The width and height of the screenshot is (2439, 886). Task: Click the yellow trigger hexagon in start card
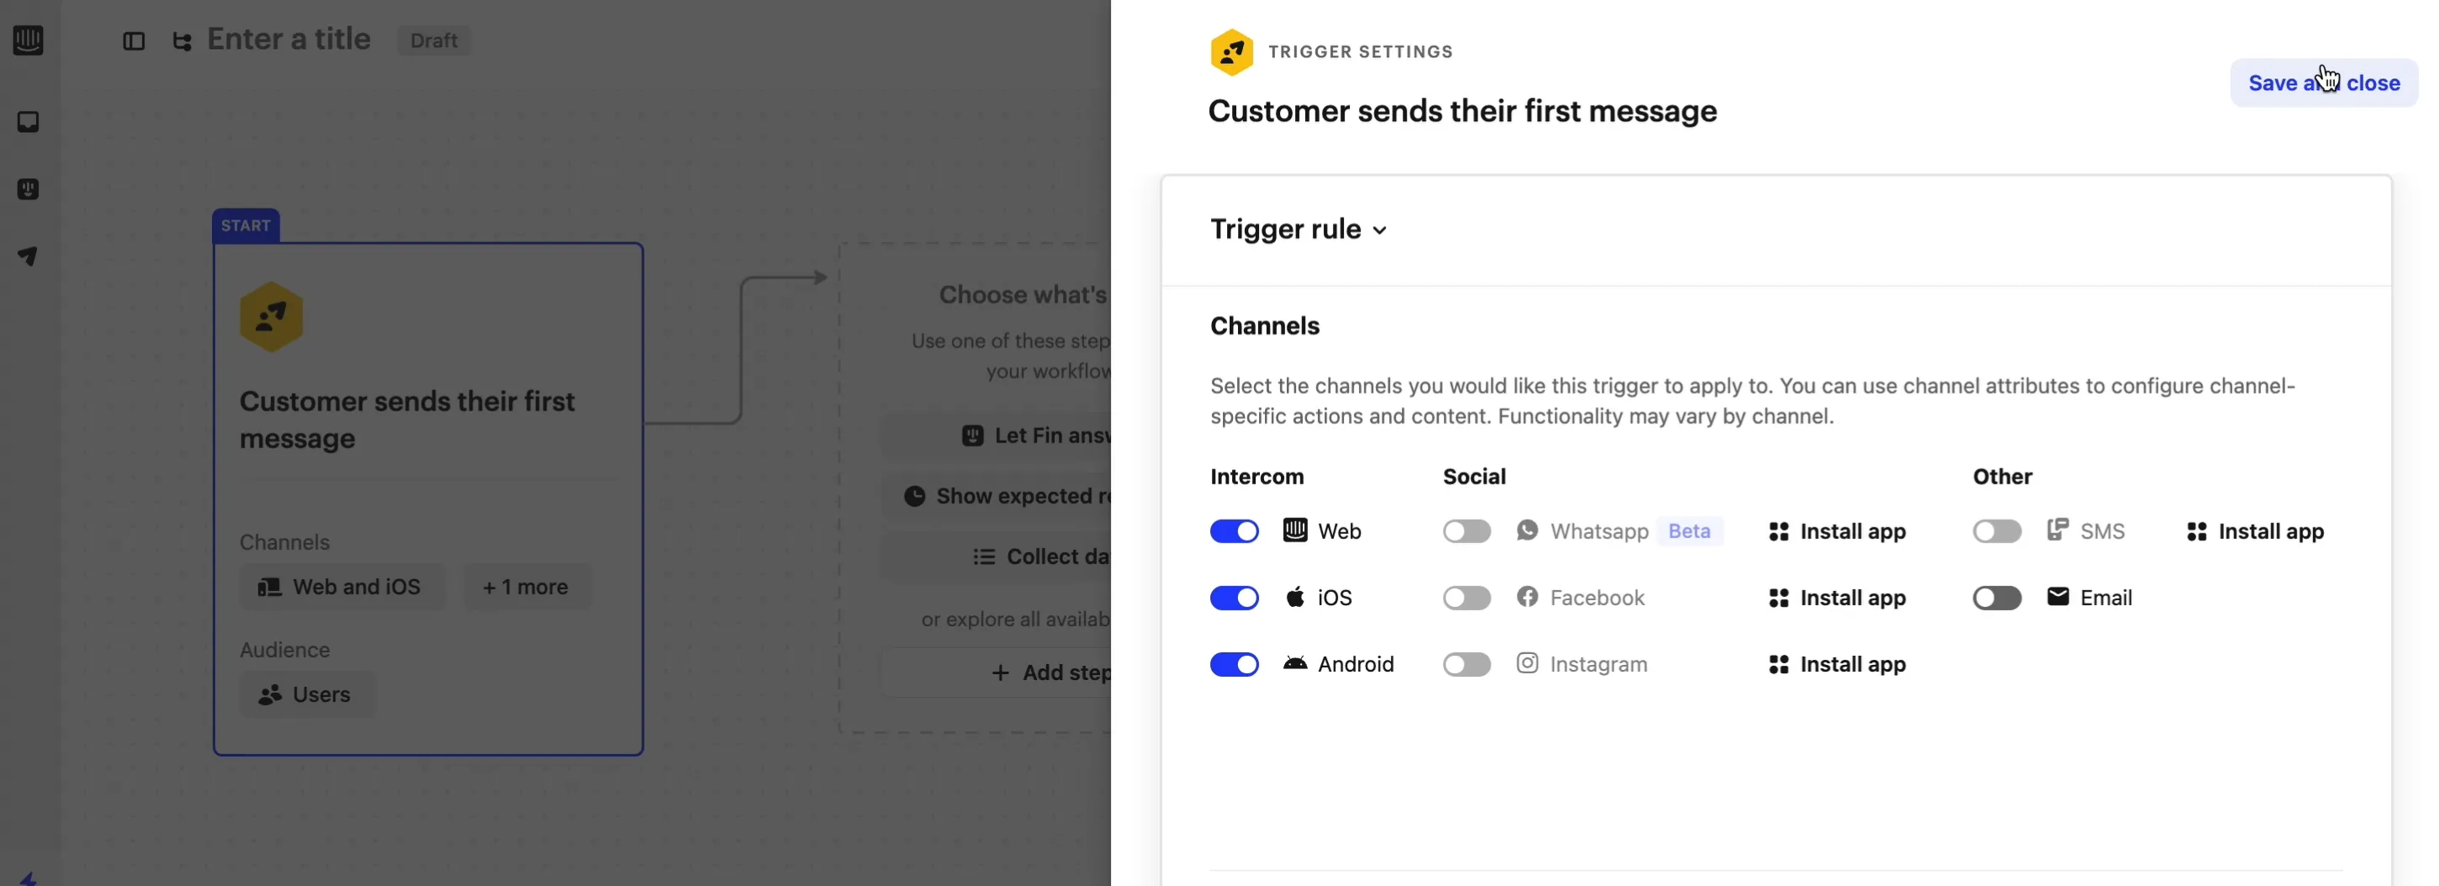(272, 317)
